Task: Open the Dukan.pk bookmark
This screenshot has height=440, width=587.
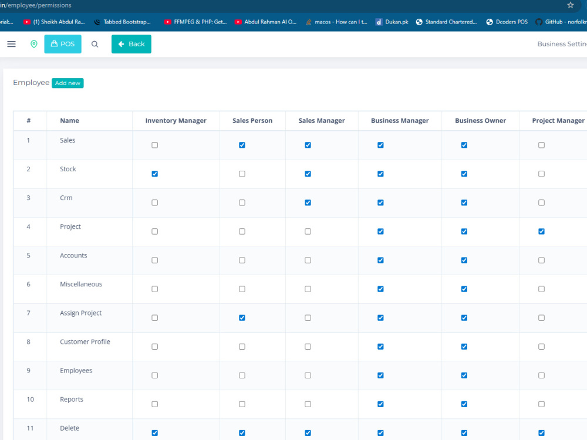Action: (392, 22)
